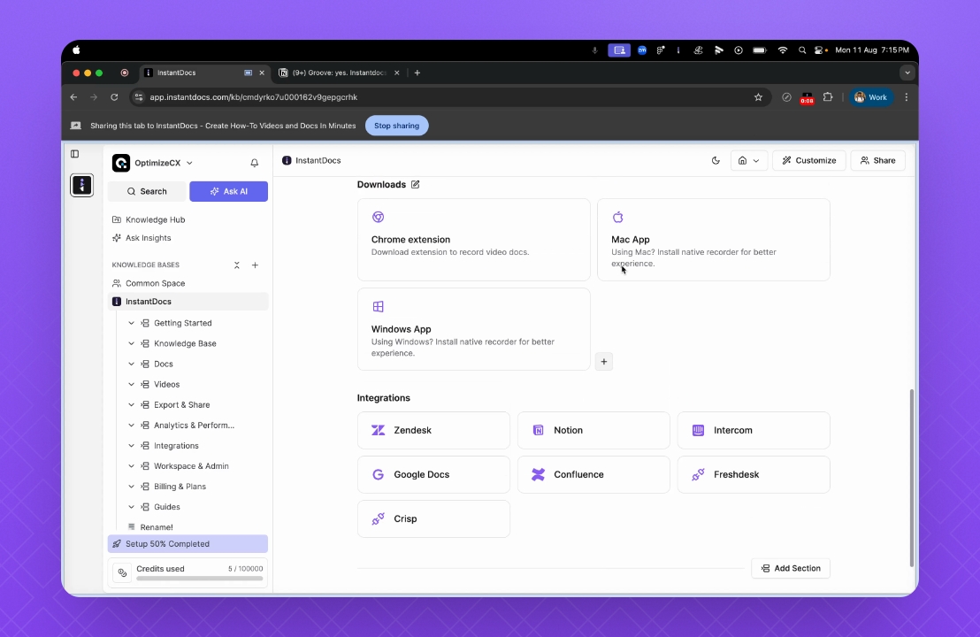Open the Work profile menu
The image size is (980, 637).
click(x=870, y=97)
